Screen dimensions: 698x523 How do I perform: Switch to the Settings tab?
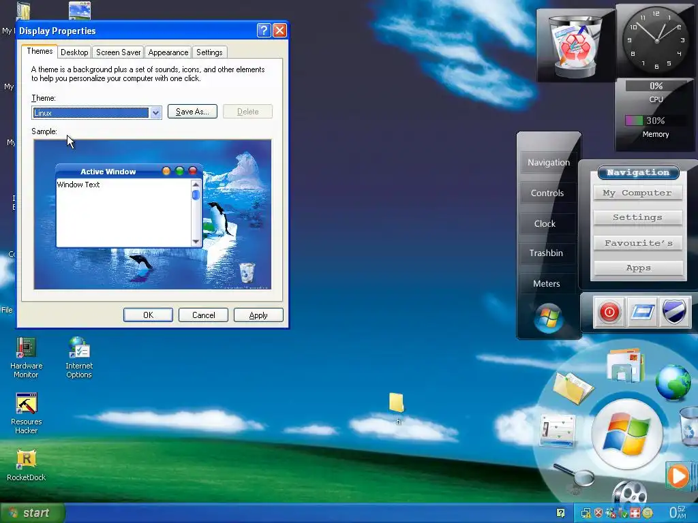click(x=209, y=52)
